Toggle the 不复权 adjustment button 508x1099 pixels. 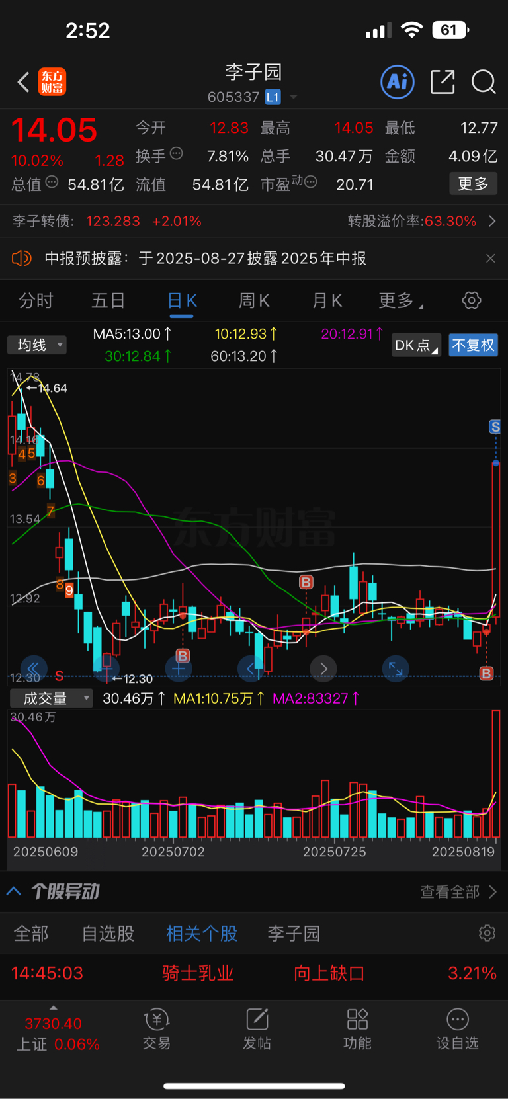coord(473,345)
